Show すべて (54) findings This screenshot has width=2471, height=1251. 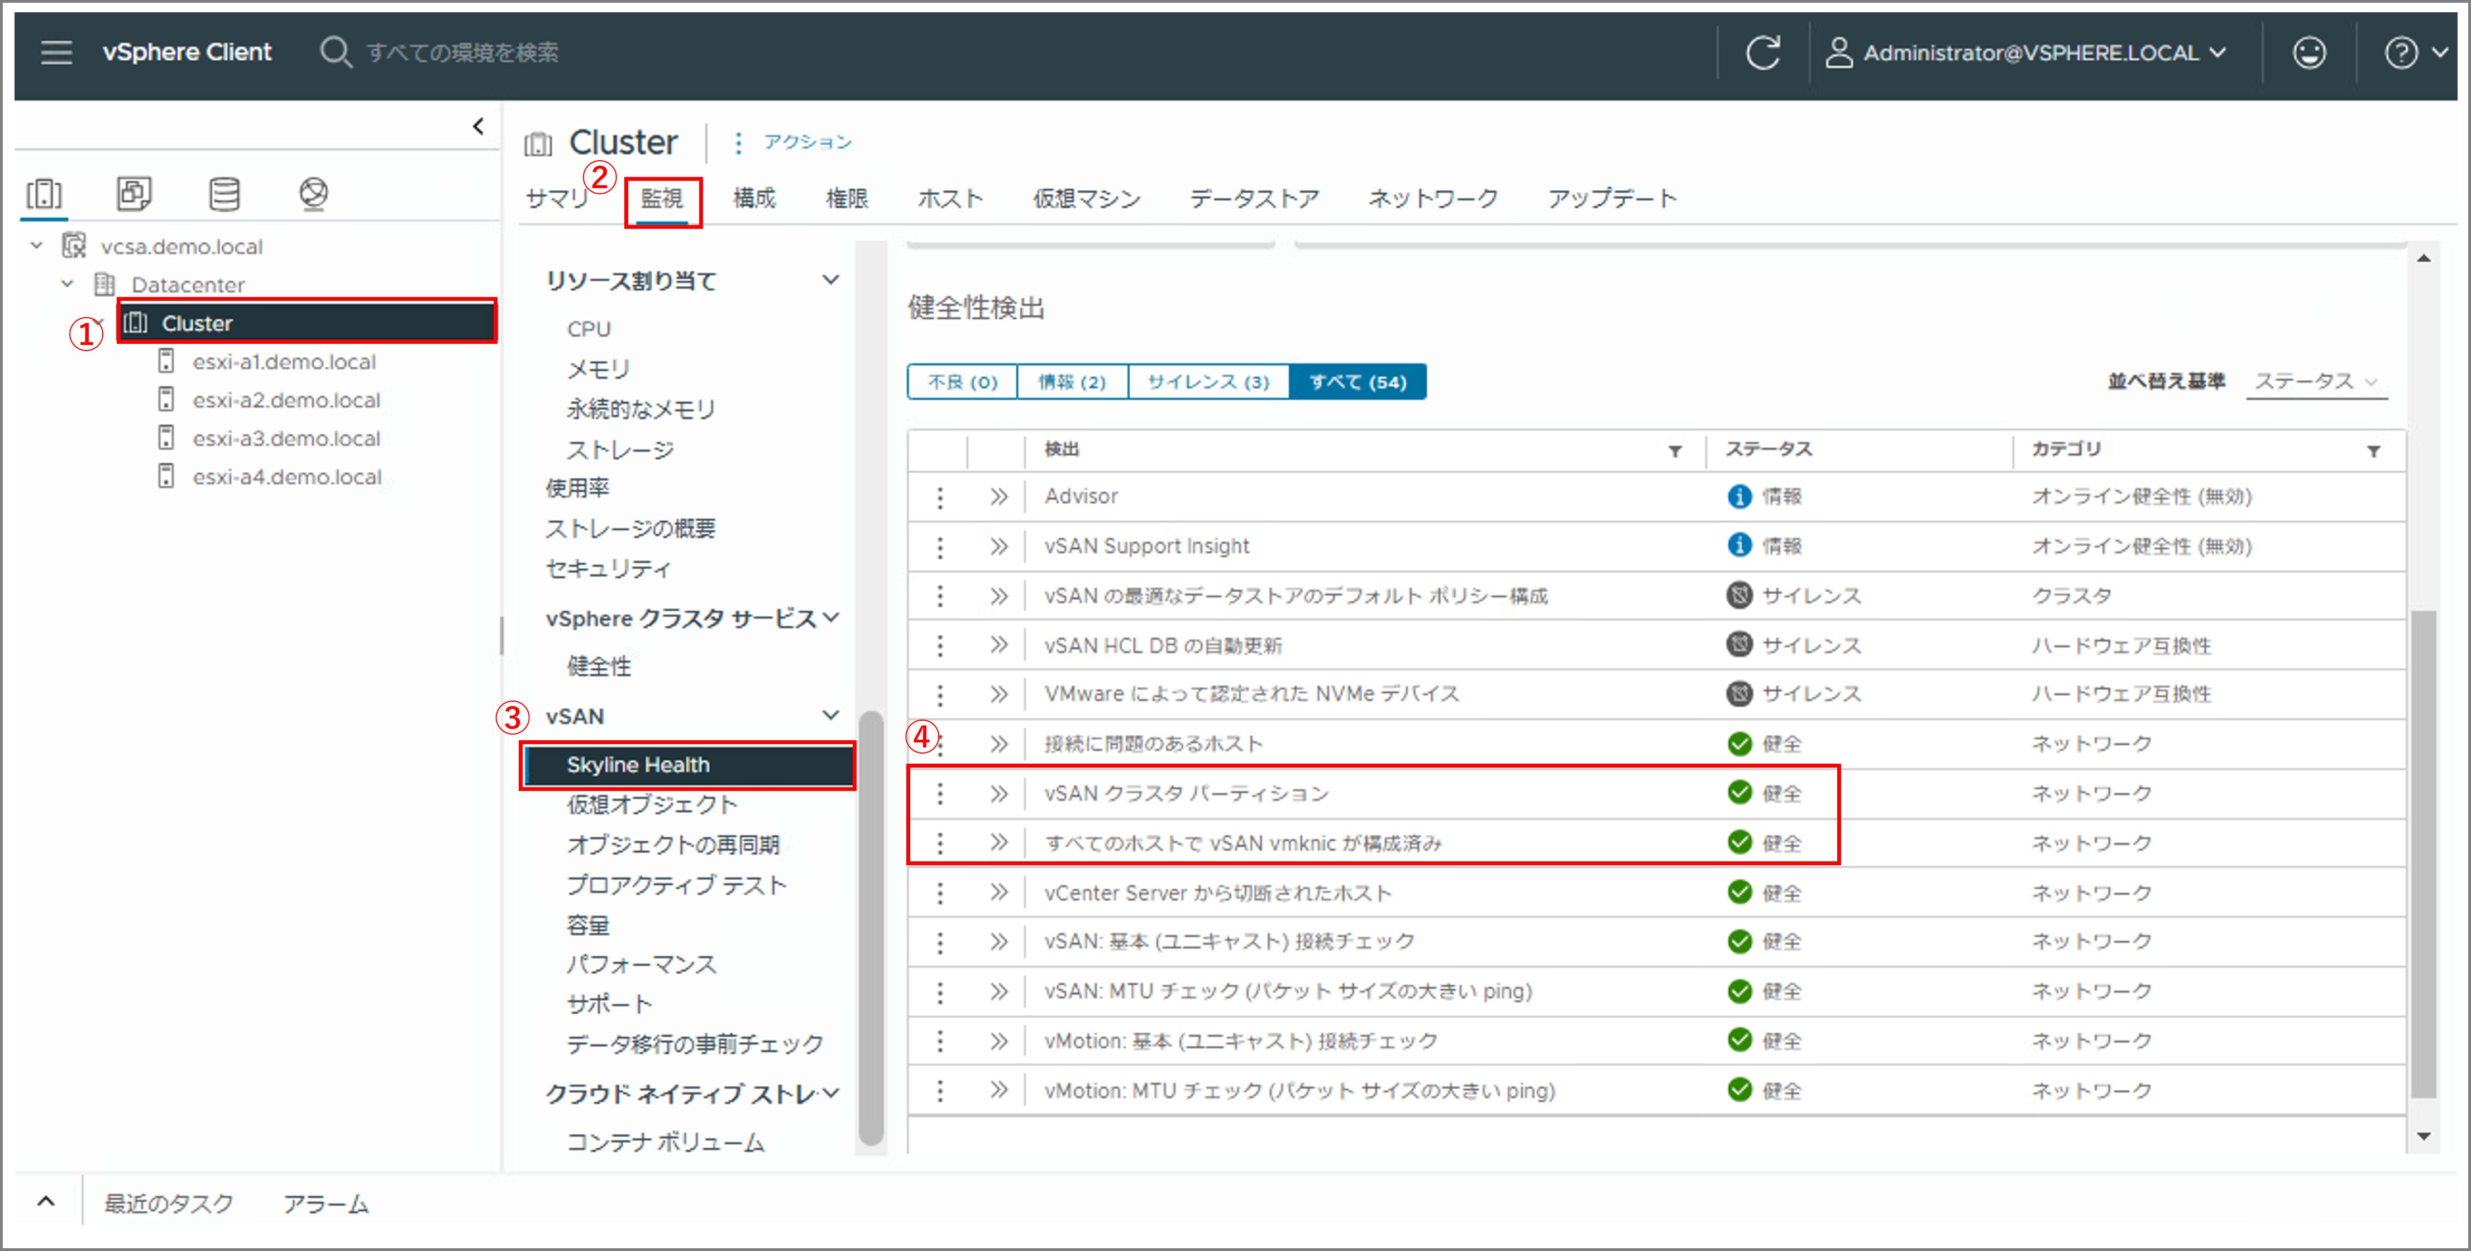point(1358,381)
